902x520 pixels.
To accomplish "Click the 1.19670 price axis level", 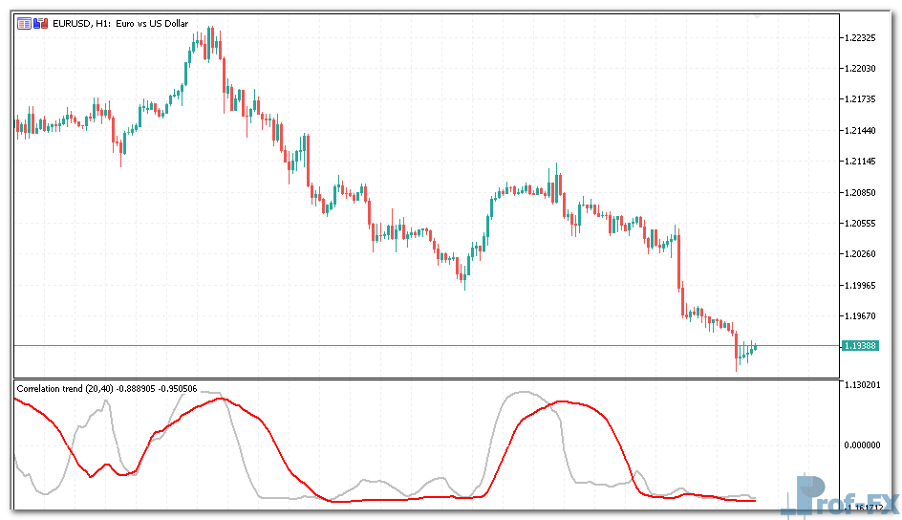I will click(x=860, y=315).
